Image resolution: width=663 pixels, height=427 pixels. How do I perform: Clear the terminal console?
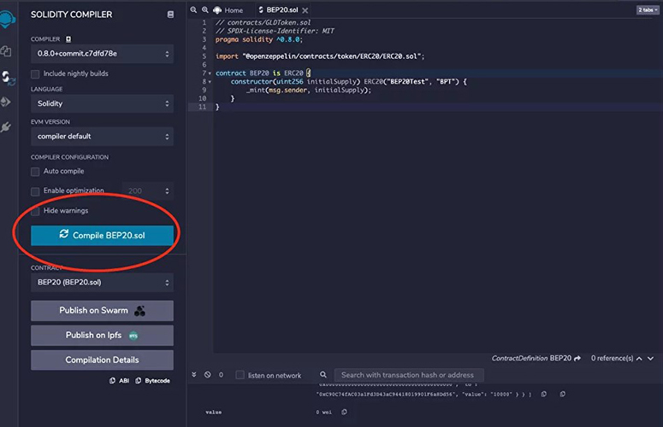(x=207, y=375)
